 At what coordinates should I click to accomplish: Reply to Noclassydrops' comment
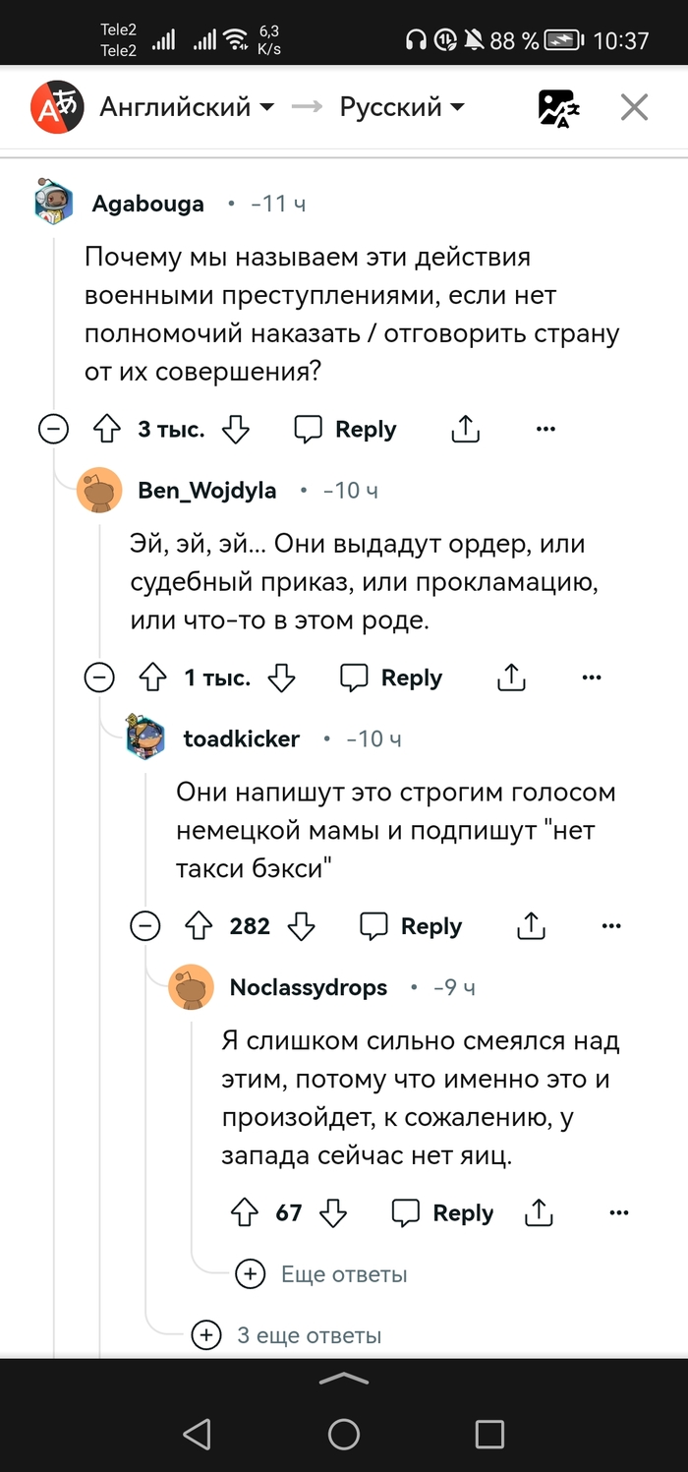[442, 1213]
